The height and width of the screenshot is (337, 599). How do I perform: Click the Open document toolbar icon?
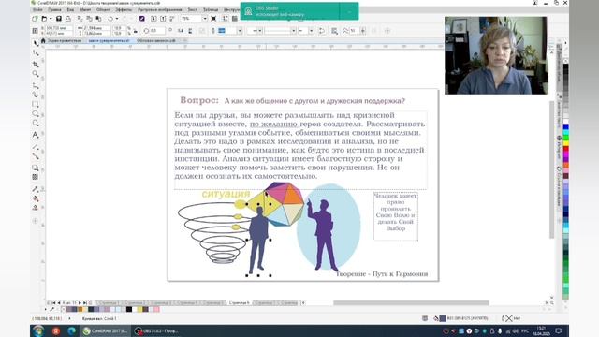[44, 19]
